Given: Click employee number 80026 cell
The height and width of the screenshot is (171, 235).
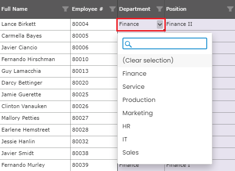Looking at the screenshot, I should click(94, 107).
